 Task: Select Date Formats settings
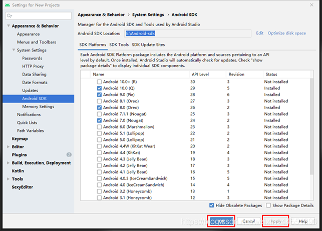(35, 82)
